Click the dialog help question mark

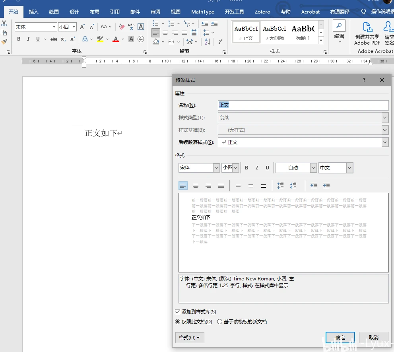[364, 80]
